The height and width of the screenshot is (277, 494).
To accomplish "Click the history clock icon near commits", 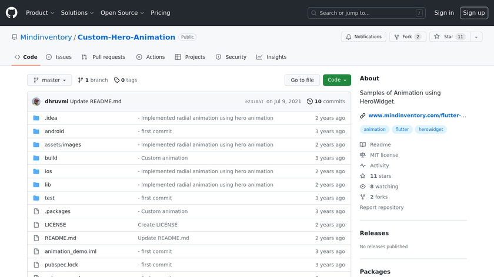I will 310,102.
